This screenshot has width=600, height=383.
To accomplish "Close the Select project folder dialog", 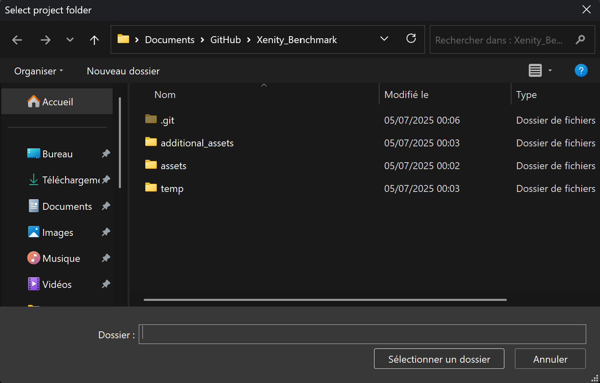I will 586,9.
